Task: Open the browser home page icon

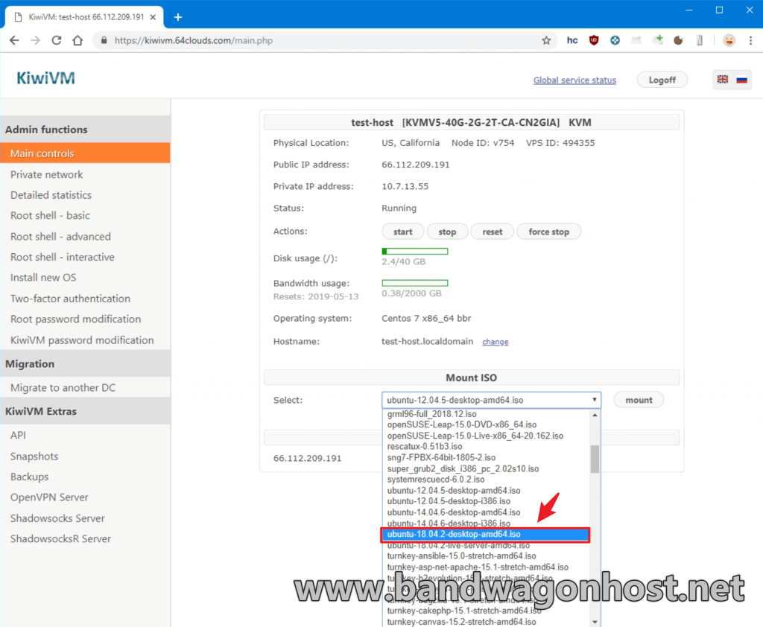Action: 77,40
